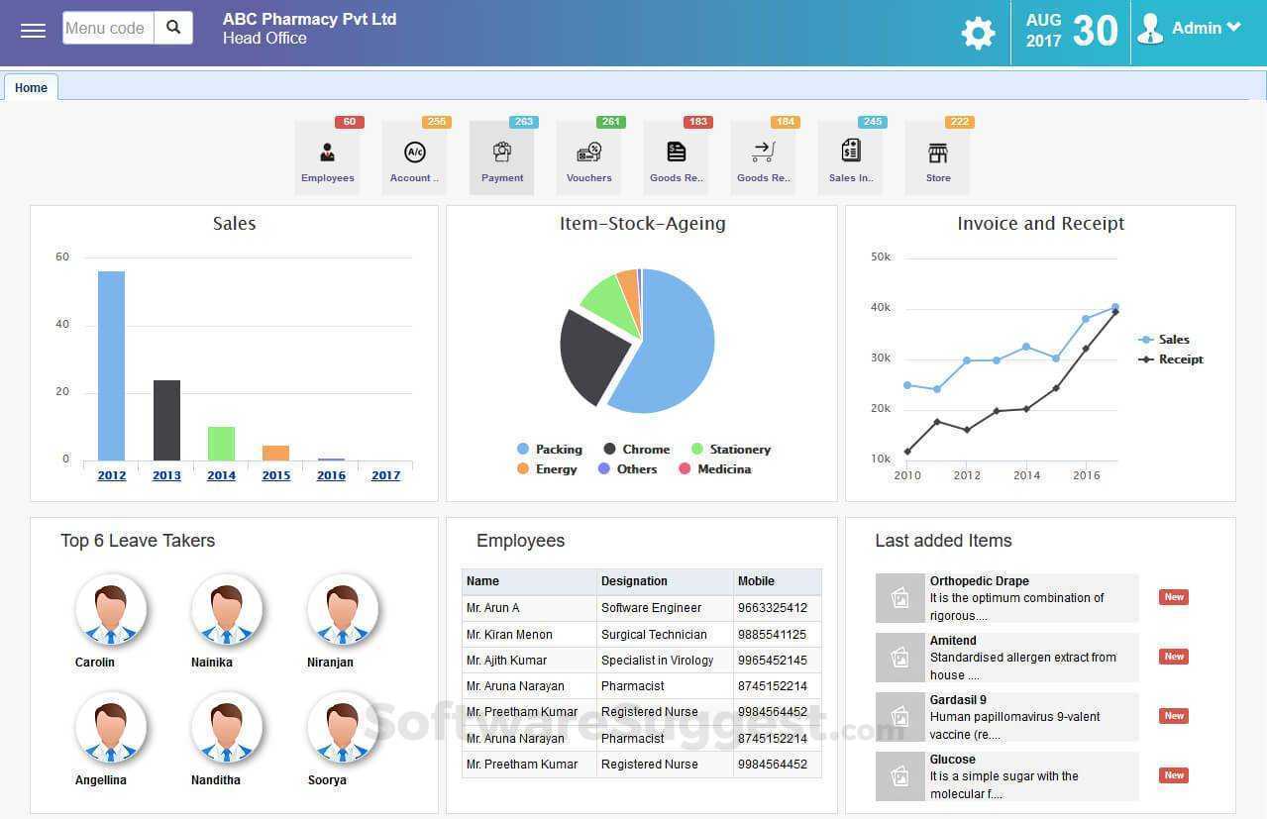Image resolution: width=1267 pixels, height=819 pixels.
Task: Open the settings gear icon
Action: [x=978, y=32]
